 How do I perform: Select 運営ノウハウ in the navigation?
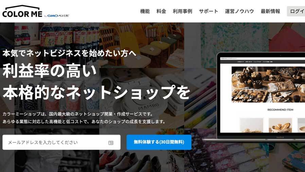coord(239,11)
